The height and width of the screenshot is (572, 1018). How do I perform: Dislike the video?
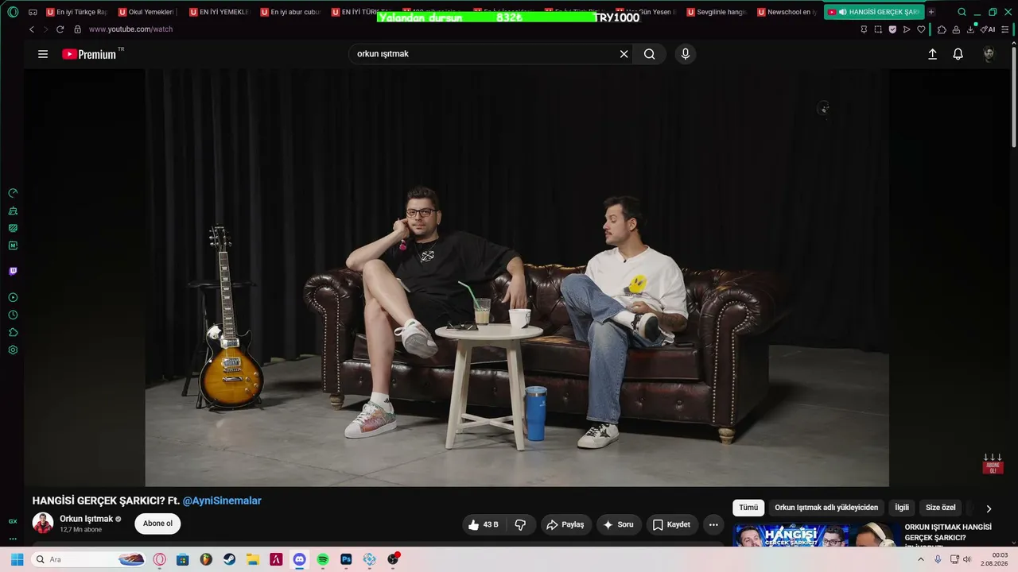click(521, 524)
